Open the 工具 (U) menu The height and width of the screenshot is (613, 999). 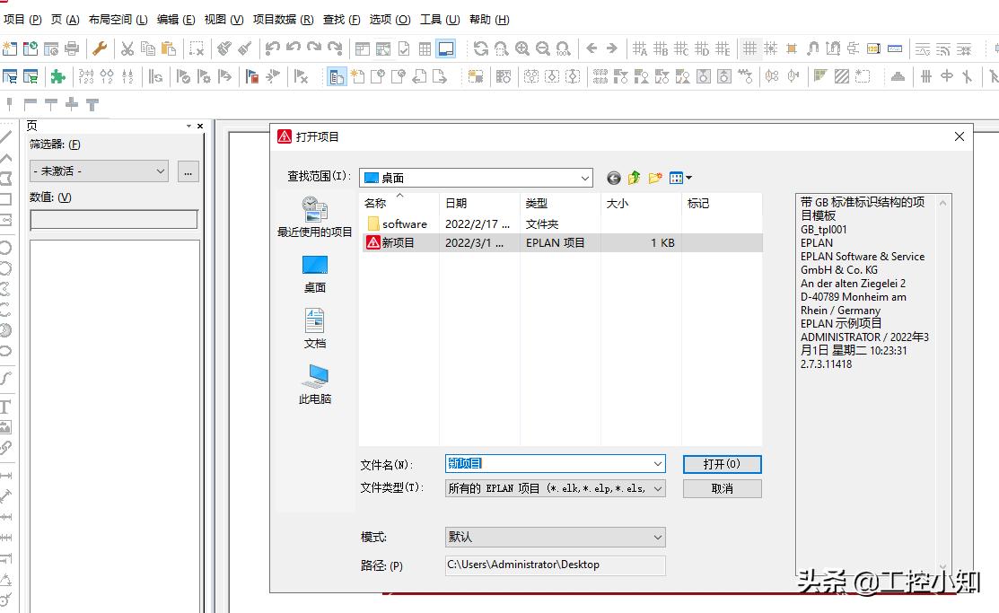click(x=440, y=20)
